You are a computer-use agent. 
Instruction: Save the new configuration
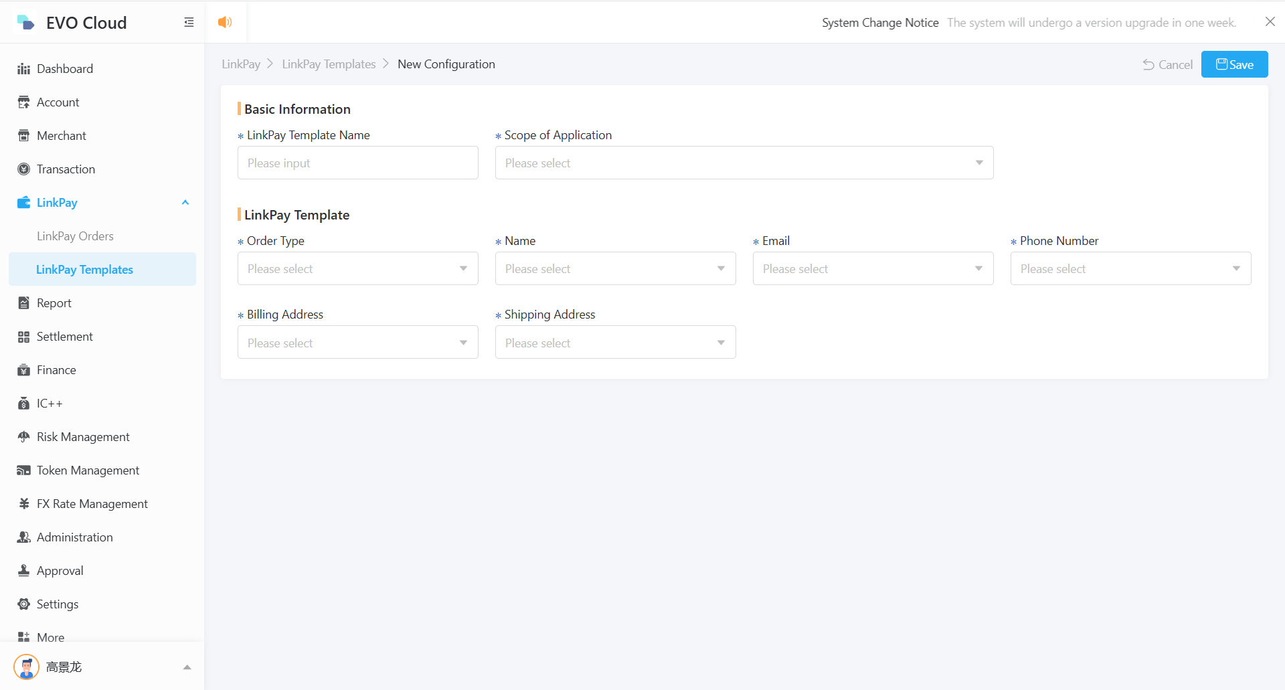click(x=1234, y=64)
